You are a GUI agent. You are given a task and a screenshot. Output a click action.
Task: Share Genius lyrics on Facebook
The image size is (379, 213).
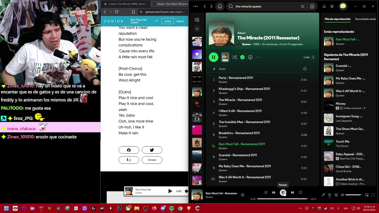click(x=129, y=150)
